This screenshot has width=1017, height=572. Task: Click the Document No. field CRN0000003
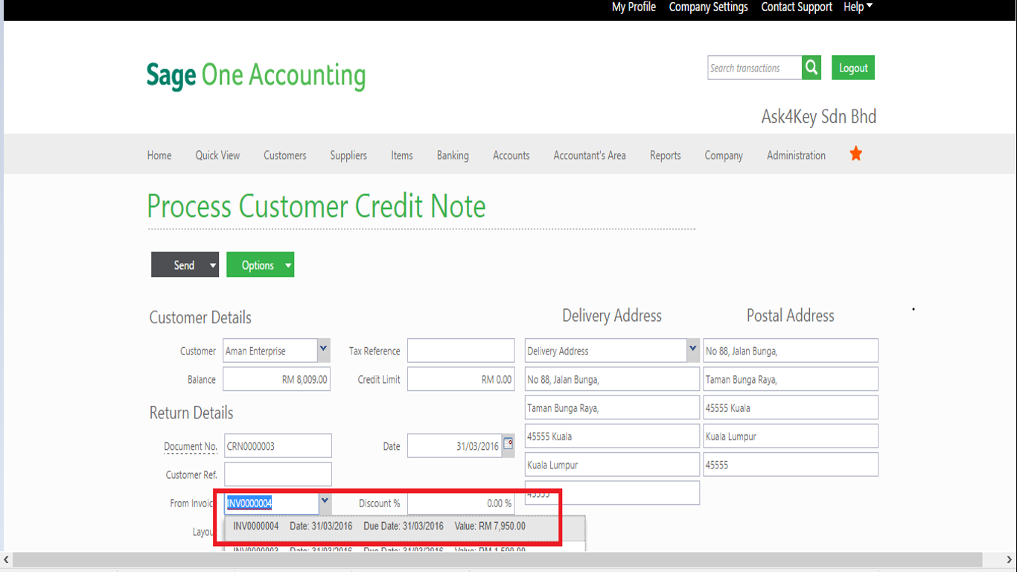pos(278,446)
